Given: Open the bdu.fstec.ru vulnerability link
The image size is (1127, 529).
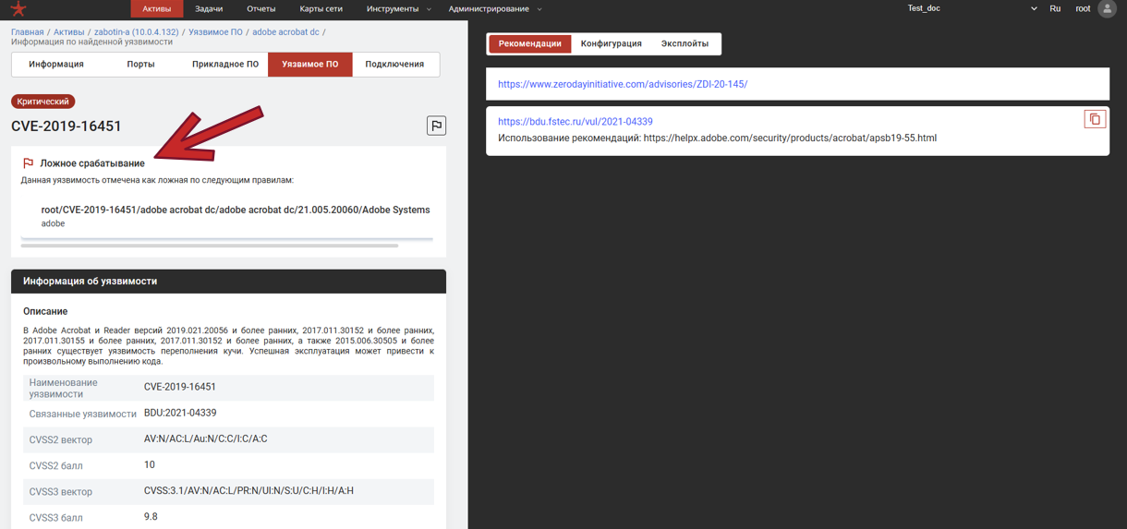Looking at the screenshot, I should (575, 122).
